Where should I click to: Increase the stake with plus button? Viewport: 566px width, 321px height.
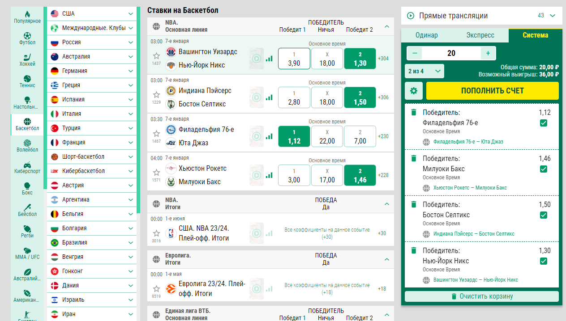point(488,53)
